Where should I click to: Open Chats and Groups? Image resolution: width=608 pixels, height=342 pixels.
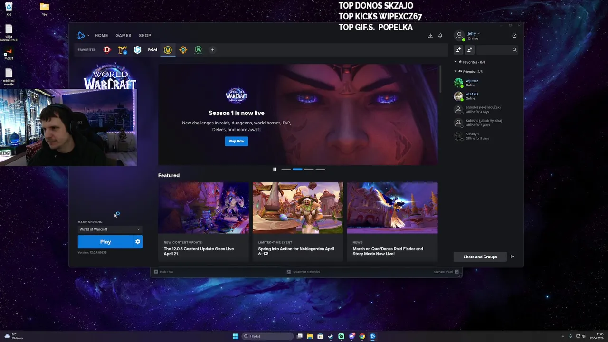(x=480, y=256)
